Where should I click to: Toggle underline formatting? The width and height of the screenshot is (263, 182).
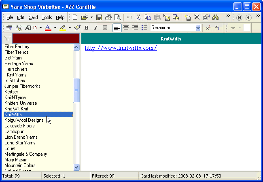pyautogui.click(x=105, y=28)
